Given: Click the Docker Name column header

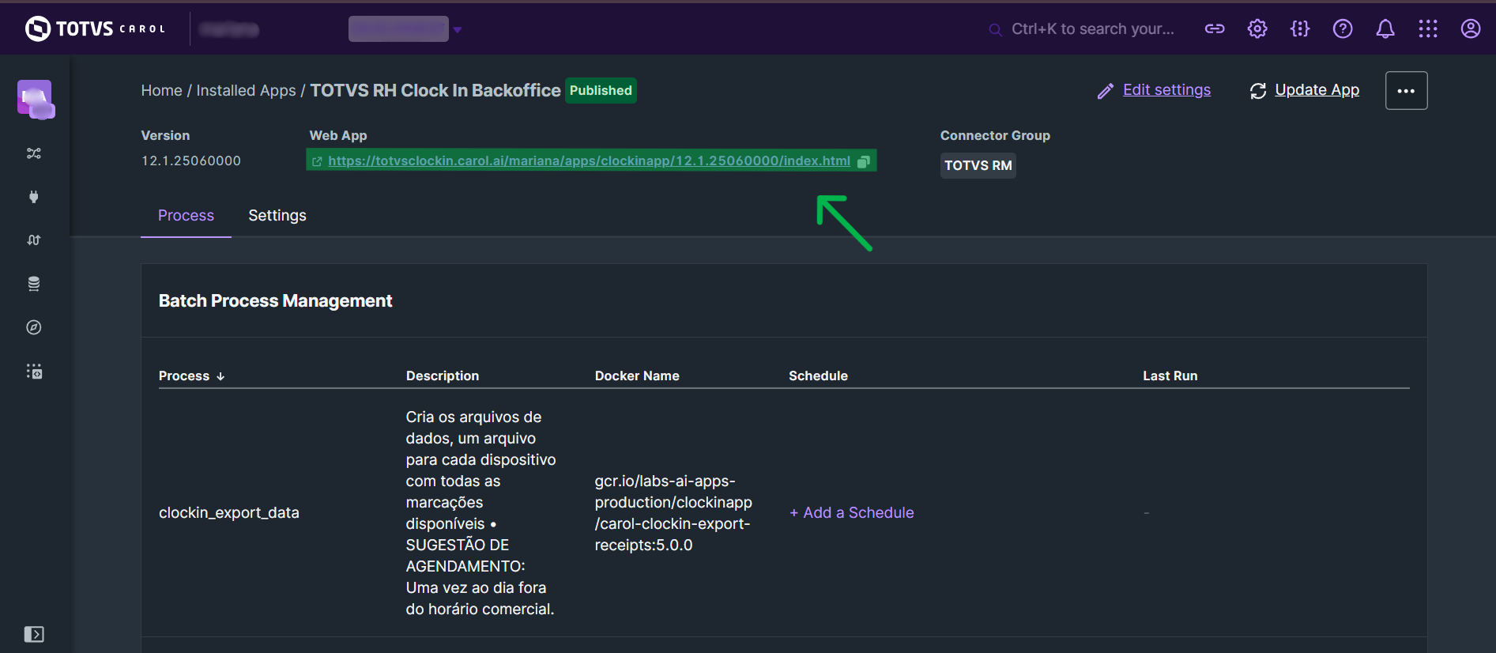Looking at the screenshot, I should pyautogui.click(x=637, y=376).
